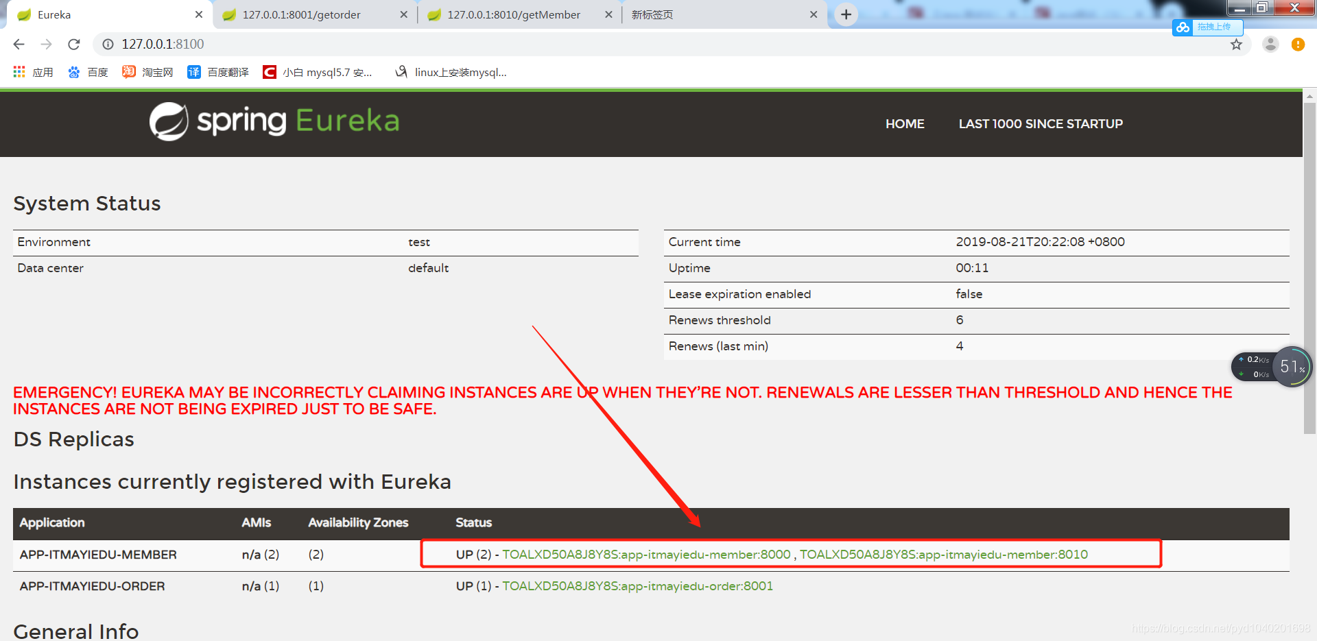
Task: Open the app-itmayiedu-order:8001 instance link
Action: click(638, 586)
